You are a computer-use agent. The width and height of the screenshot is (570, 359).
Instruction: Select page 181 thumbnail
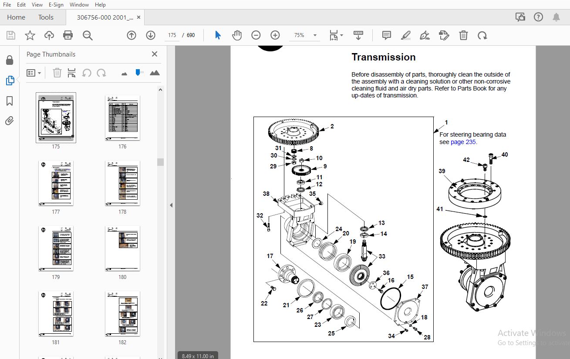[56, 313]
